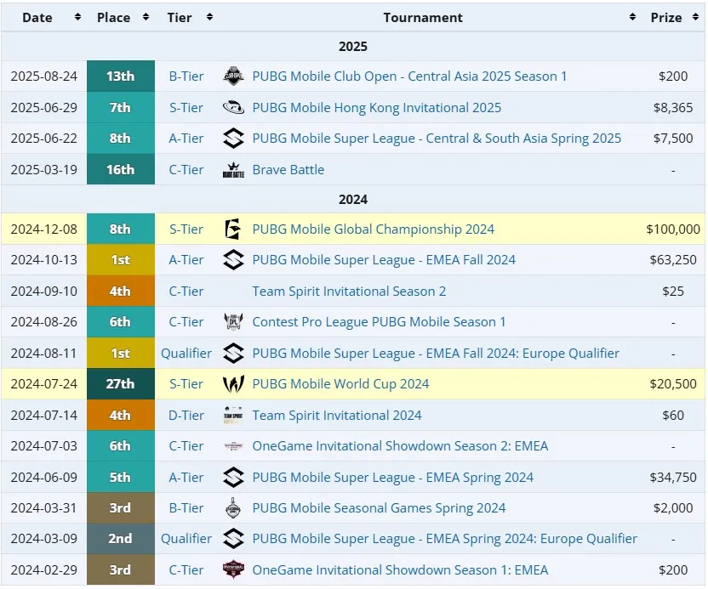Click D-Tier link in Team Spirit 2024 row
Viewport: 708px width, 589px height.
click(186, 415)
